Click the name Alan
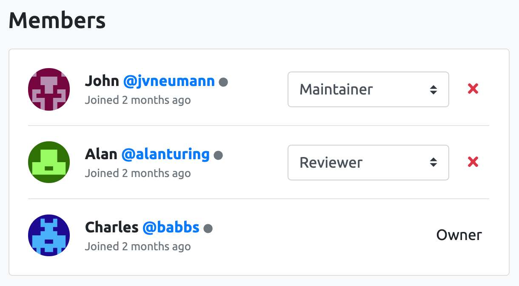This screenshot has width=519, height=286. click(x=101, y=154)
